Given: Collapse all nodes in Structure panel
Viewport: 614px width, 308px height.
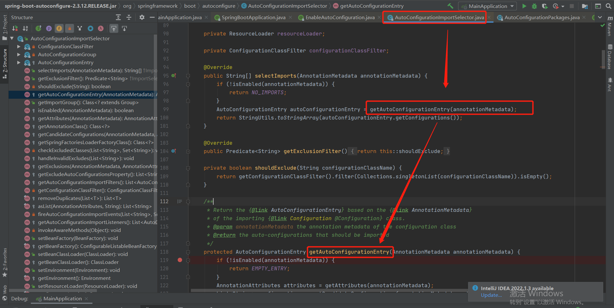Looking at the screenshot, I should (x=129, y=17).
